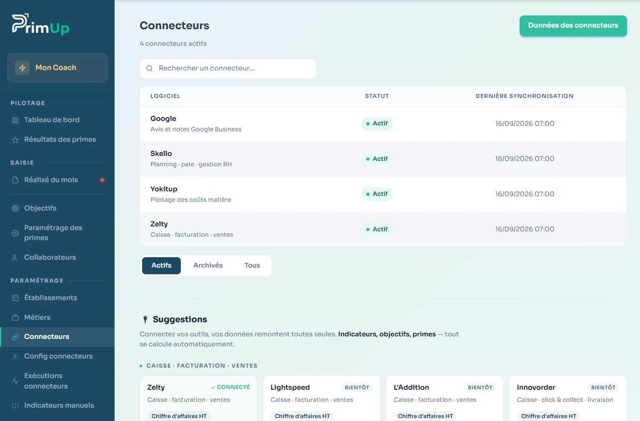Go to Tableau de bord

57,120
